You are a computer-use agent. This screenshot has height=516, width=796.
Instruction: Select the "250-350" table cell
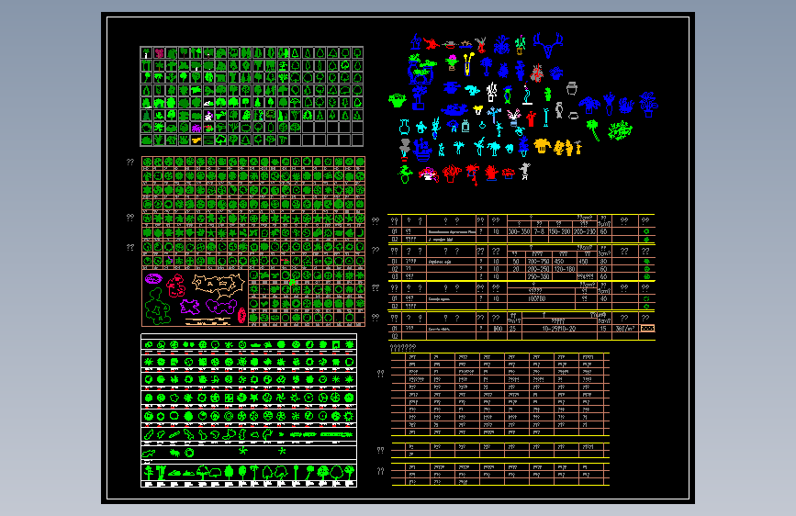coord(538,276)
